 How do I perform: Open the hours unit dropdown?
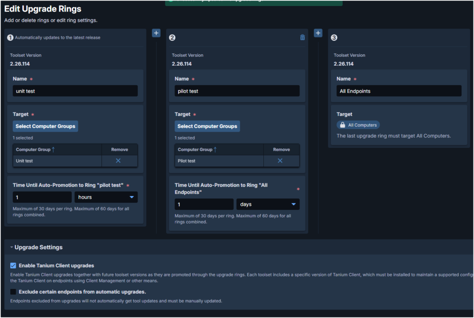pos(106,197)
